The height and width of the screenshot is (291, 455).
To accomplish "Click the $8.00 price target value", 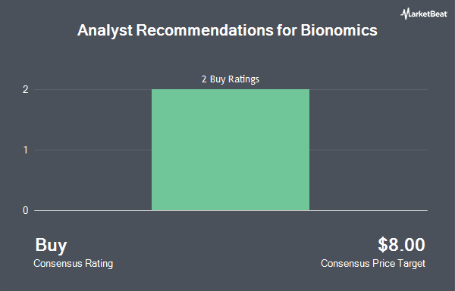I will click(x=401, y=244).
